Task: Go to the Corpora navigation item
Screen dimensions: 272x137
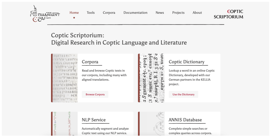Action: pos(109,12)
